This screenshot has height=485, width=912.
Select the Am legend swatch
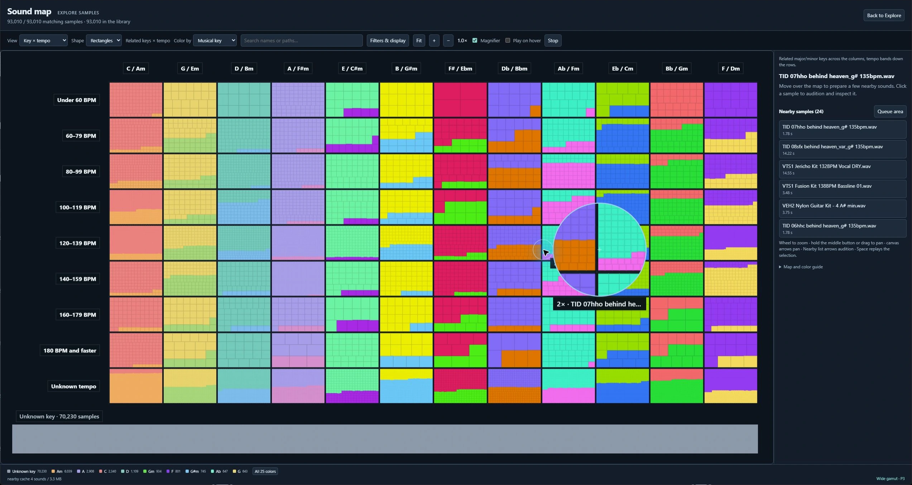[x=53, y=471]
